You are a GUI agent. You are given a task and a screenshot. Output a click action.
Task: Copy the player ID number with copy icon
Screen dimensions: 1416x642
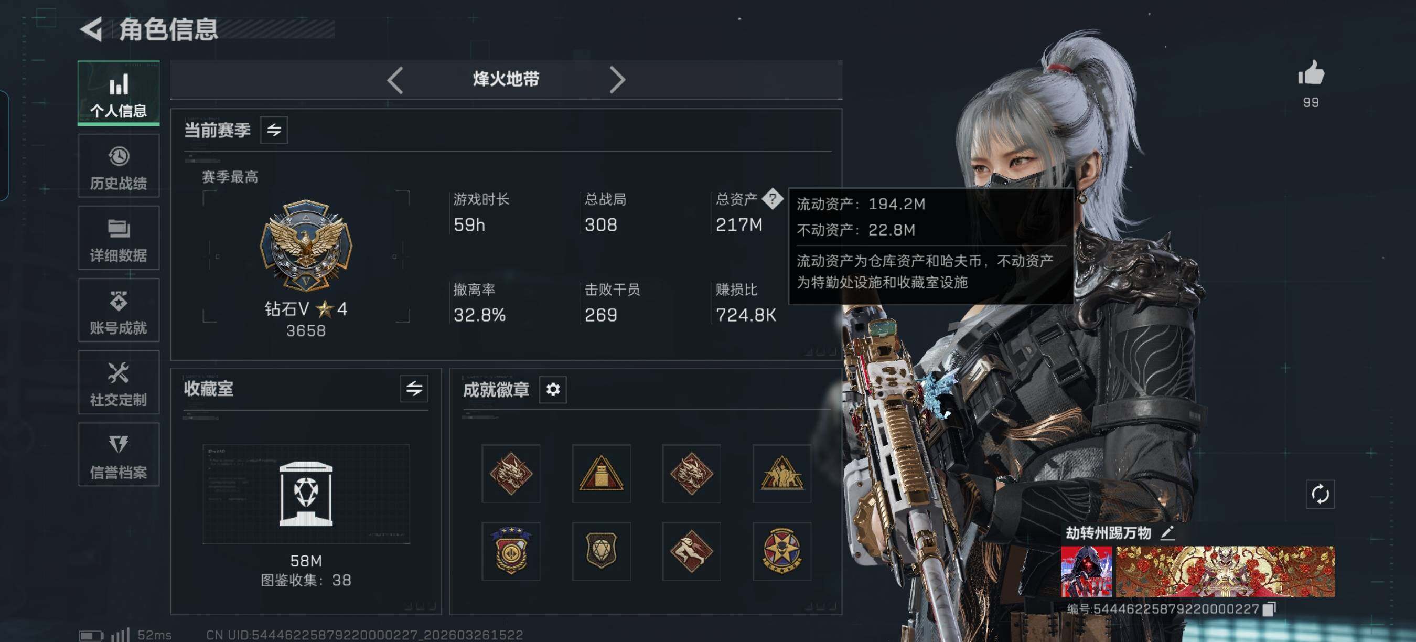pos(1269,609)
